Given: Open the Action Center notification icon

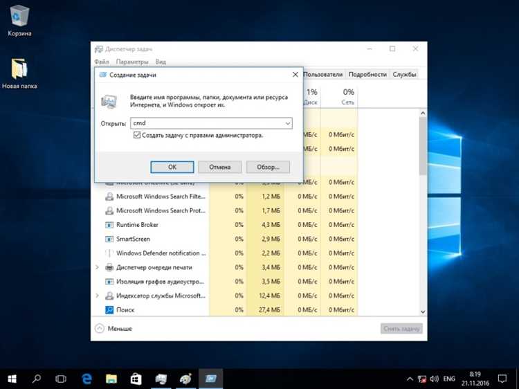Looking at the screenshot, I should [x=502, y=379].
